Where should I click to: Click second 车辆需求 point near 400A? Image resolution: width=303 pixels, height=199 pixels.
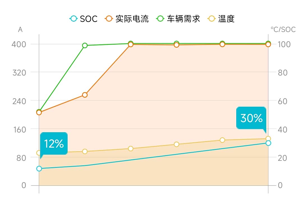click(85, 45)
